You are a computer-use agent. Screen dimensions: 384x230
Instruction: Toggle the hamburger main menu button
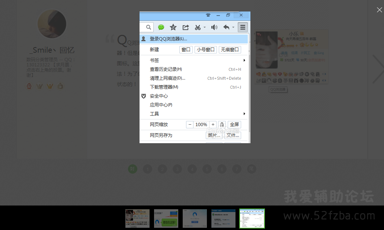tap(243, 27)
